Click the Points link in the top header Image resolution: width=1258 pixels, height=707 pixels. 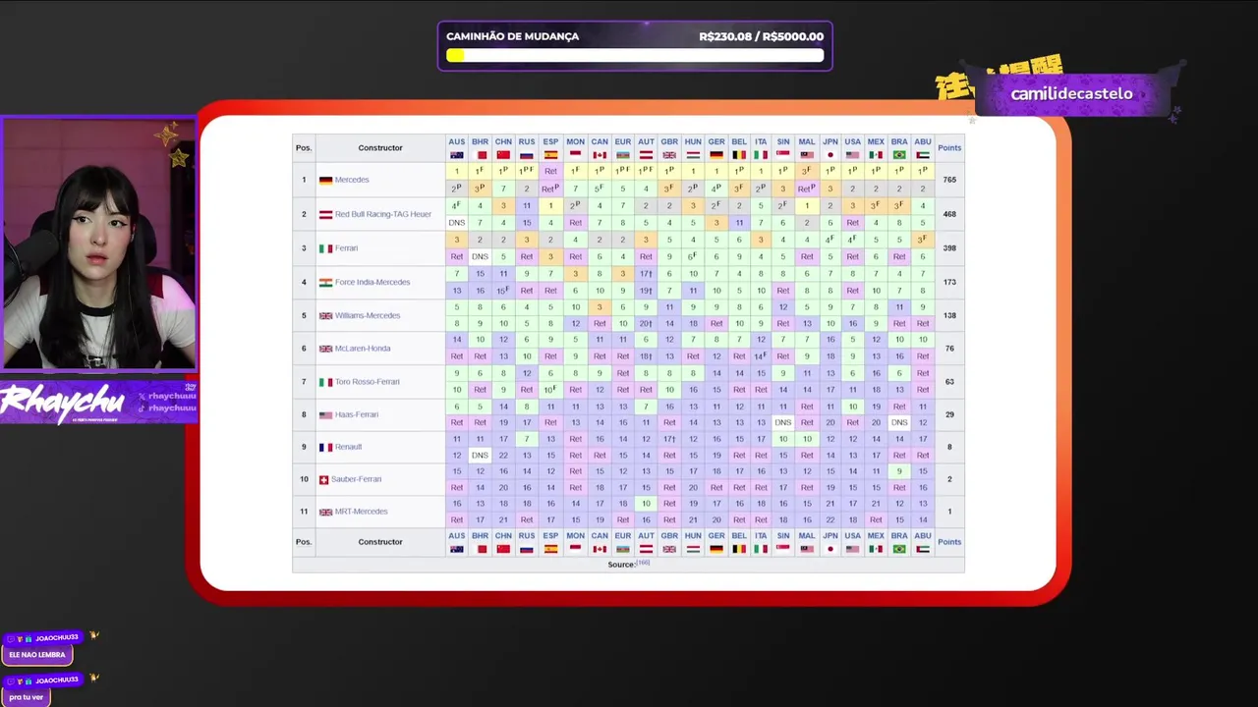(949, 148)
